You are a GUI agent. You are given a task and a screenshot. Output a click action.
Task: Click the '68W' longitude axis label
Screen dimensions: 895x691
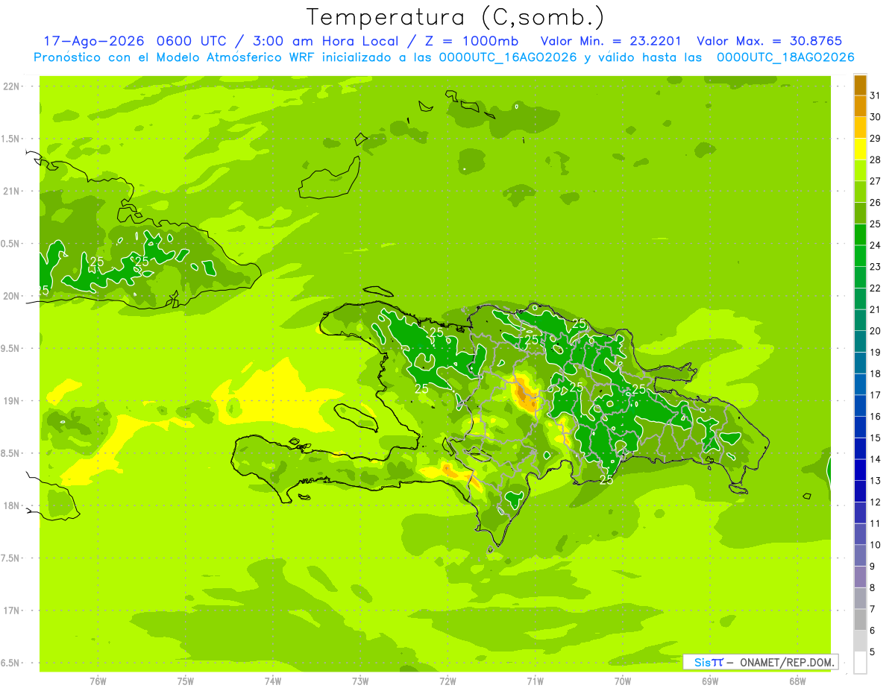pos(797,681)
